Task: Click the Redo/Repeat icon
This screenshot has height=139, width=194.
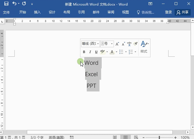Action: 24,4
